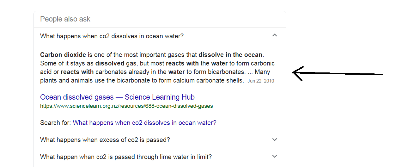This screenshot has width=396, height=167.
Task: Click the 'Jun 22, 2010' snippet date
Action: (x=261, y=81)
